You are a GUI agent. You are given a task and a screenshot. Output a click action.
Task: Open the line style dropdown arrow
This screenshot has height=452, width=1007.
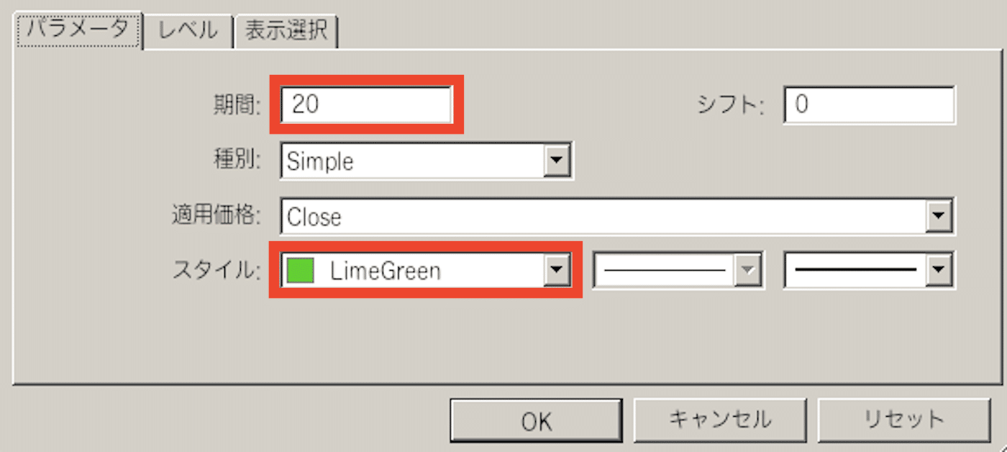[x=749, y=271]
